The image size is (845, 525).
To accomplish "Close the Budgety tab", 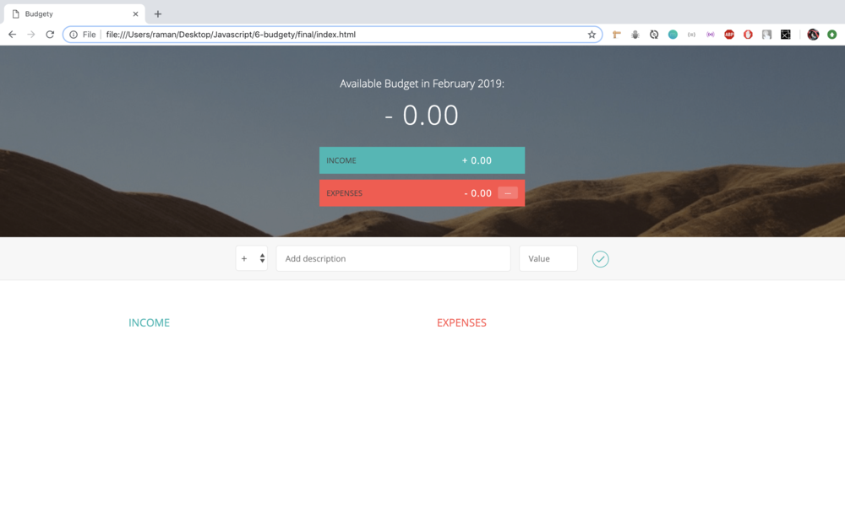I will (135, 14).
